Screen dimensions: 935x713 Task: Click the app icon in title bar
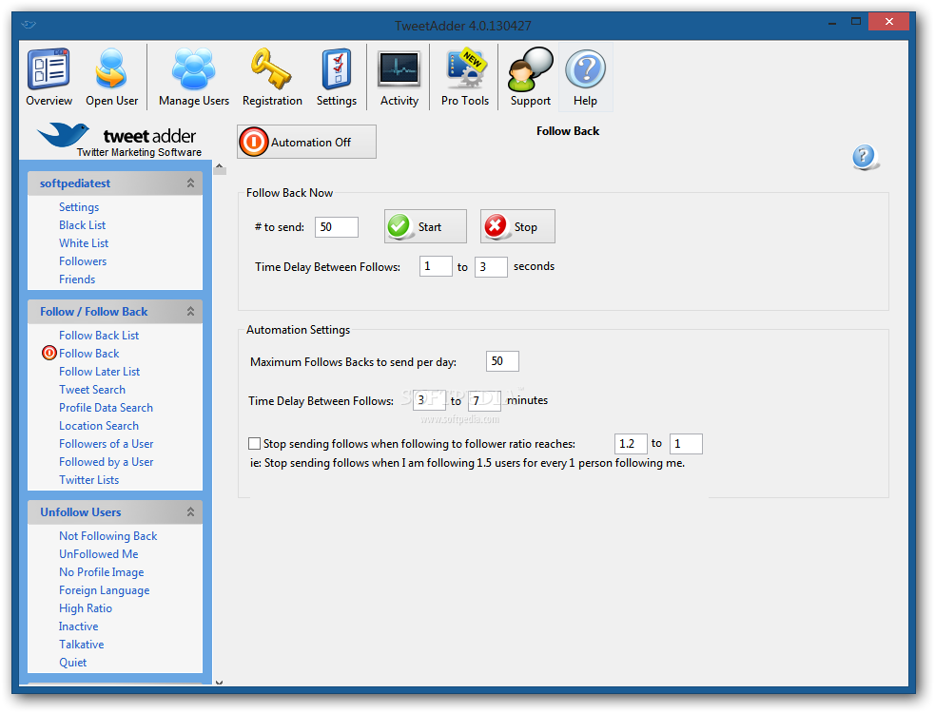(29, 25)
